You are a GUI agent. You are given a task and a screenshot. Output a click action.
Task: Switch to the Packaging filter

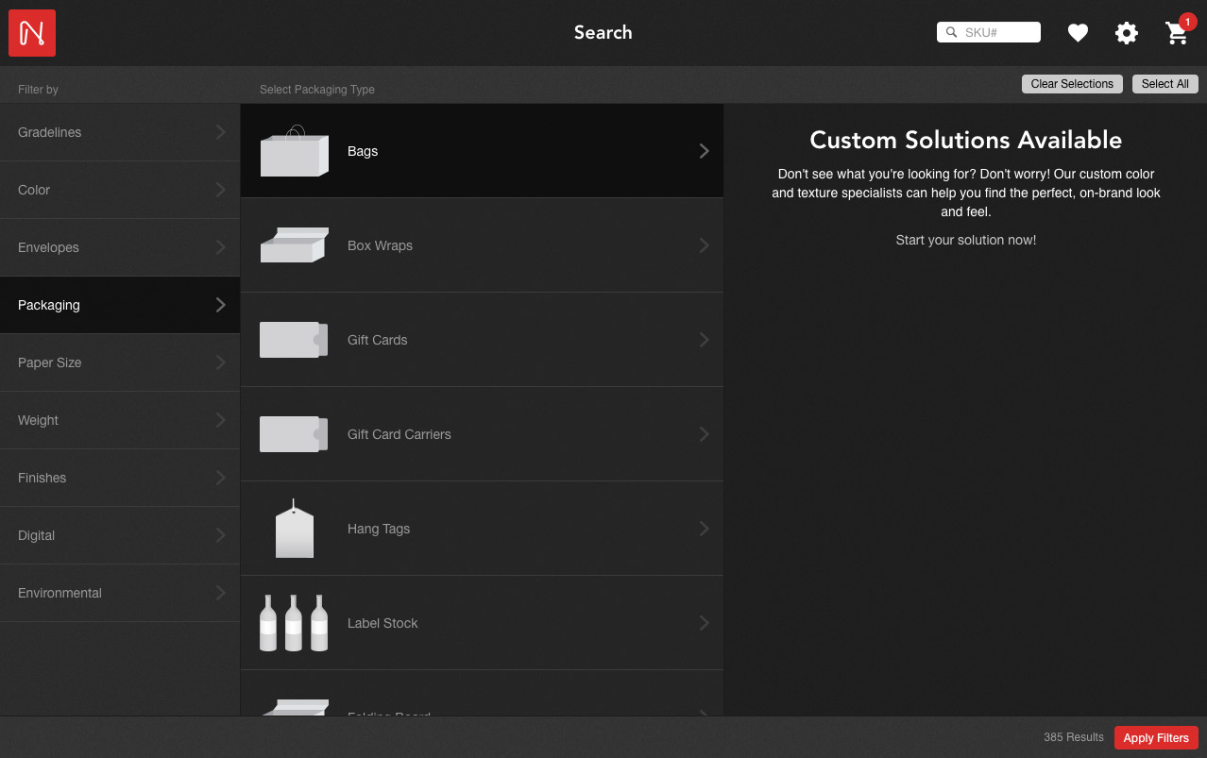119,305
